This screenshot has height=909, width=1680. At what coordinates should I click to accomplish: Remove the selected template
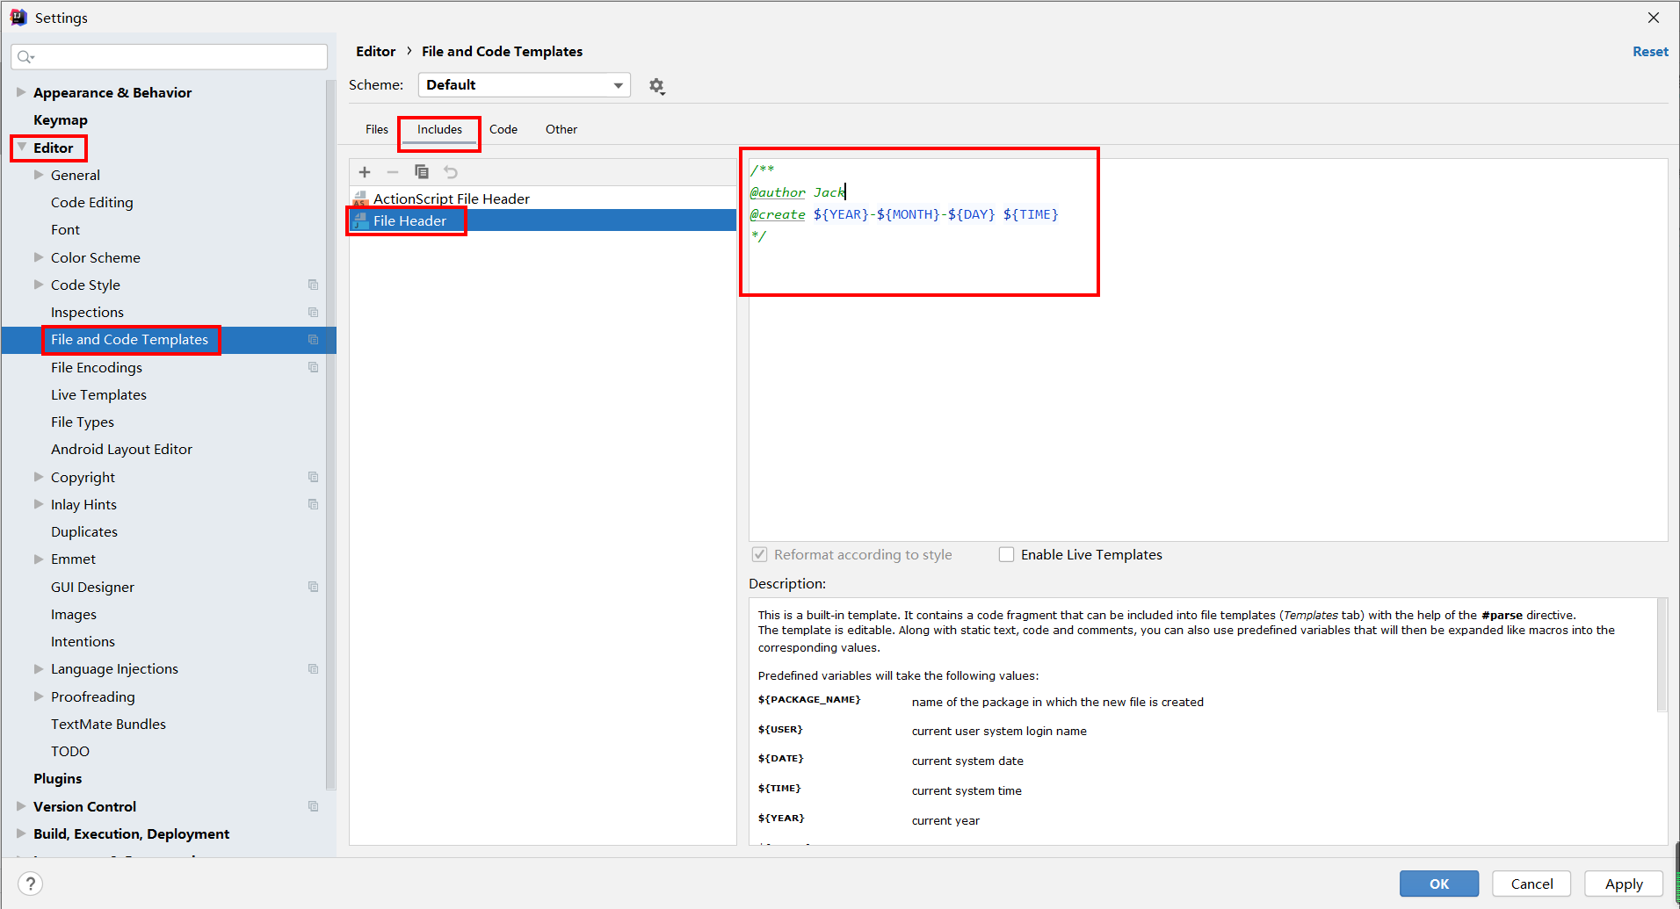tap(393, 172)
